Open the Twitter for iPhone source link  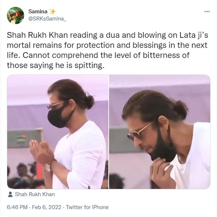(87, 207)
